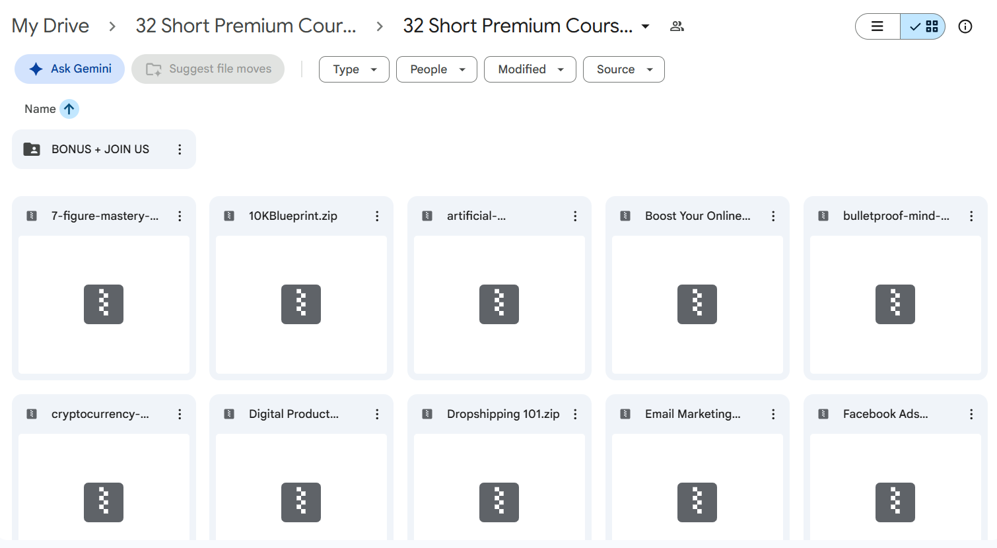Go to the parent 32 Short Premium Cour... breadcrumb
The height and width of the screenshot is (548, 997).
[246, 26]
